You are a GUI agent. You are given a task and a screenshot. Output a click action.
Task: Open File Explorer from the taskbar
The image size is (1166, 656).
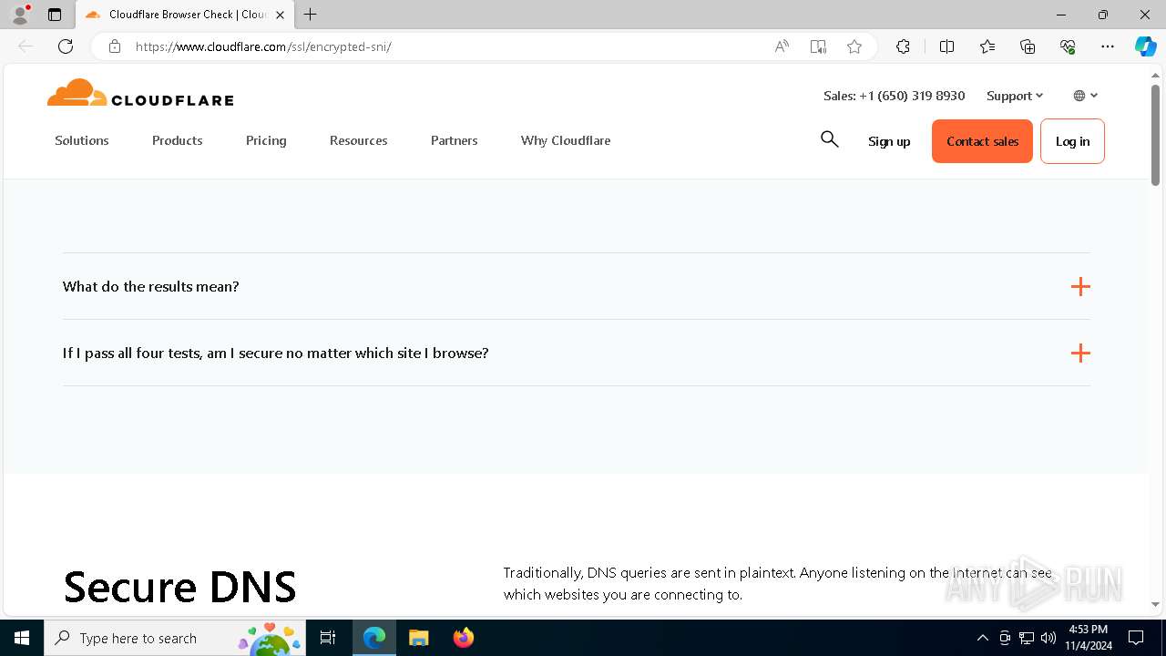pos(418,638)
